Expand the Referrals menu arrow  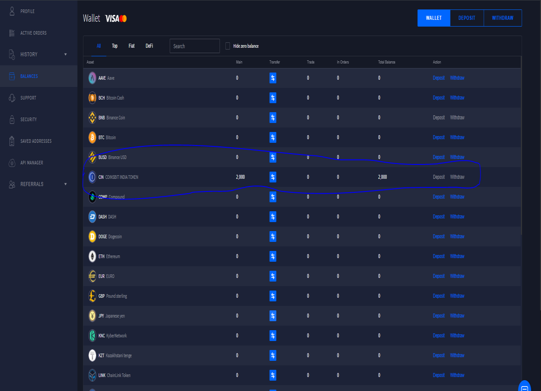pyautogui.click(x=65, y=184)
